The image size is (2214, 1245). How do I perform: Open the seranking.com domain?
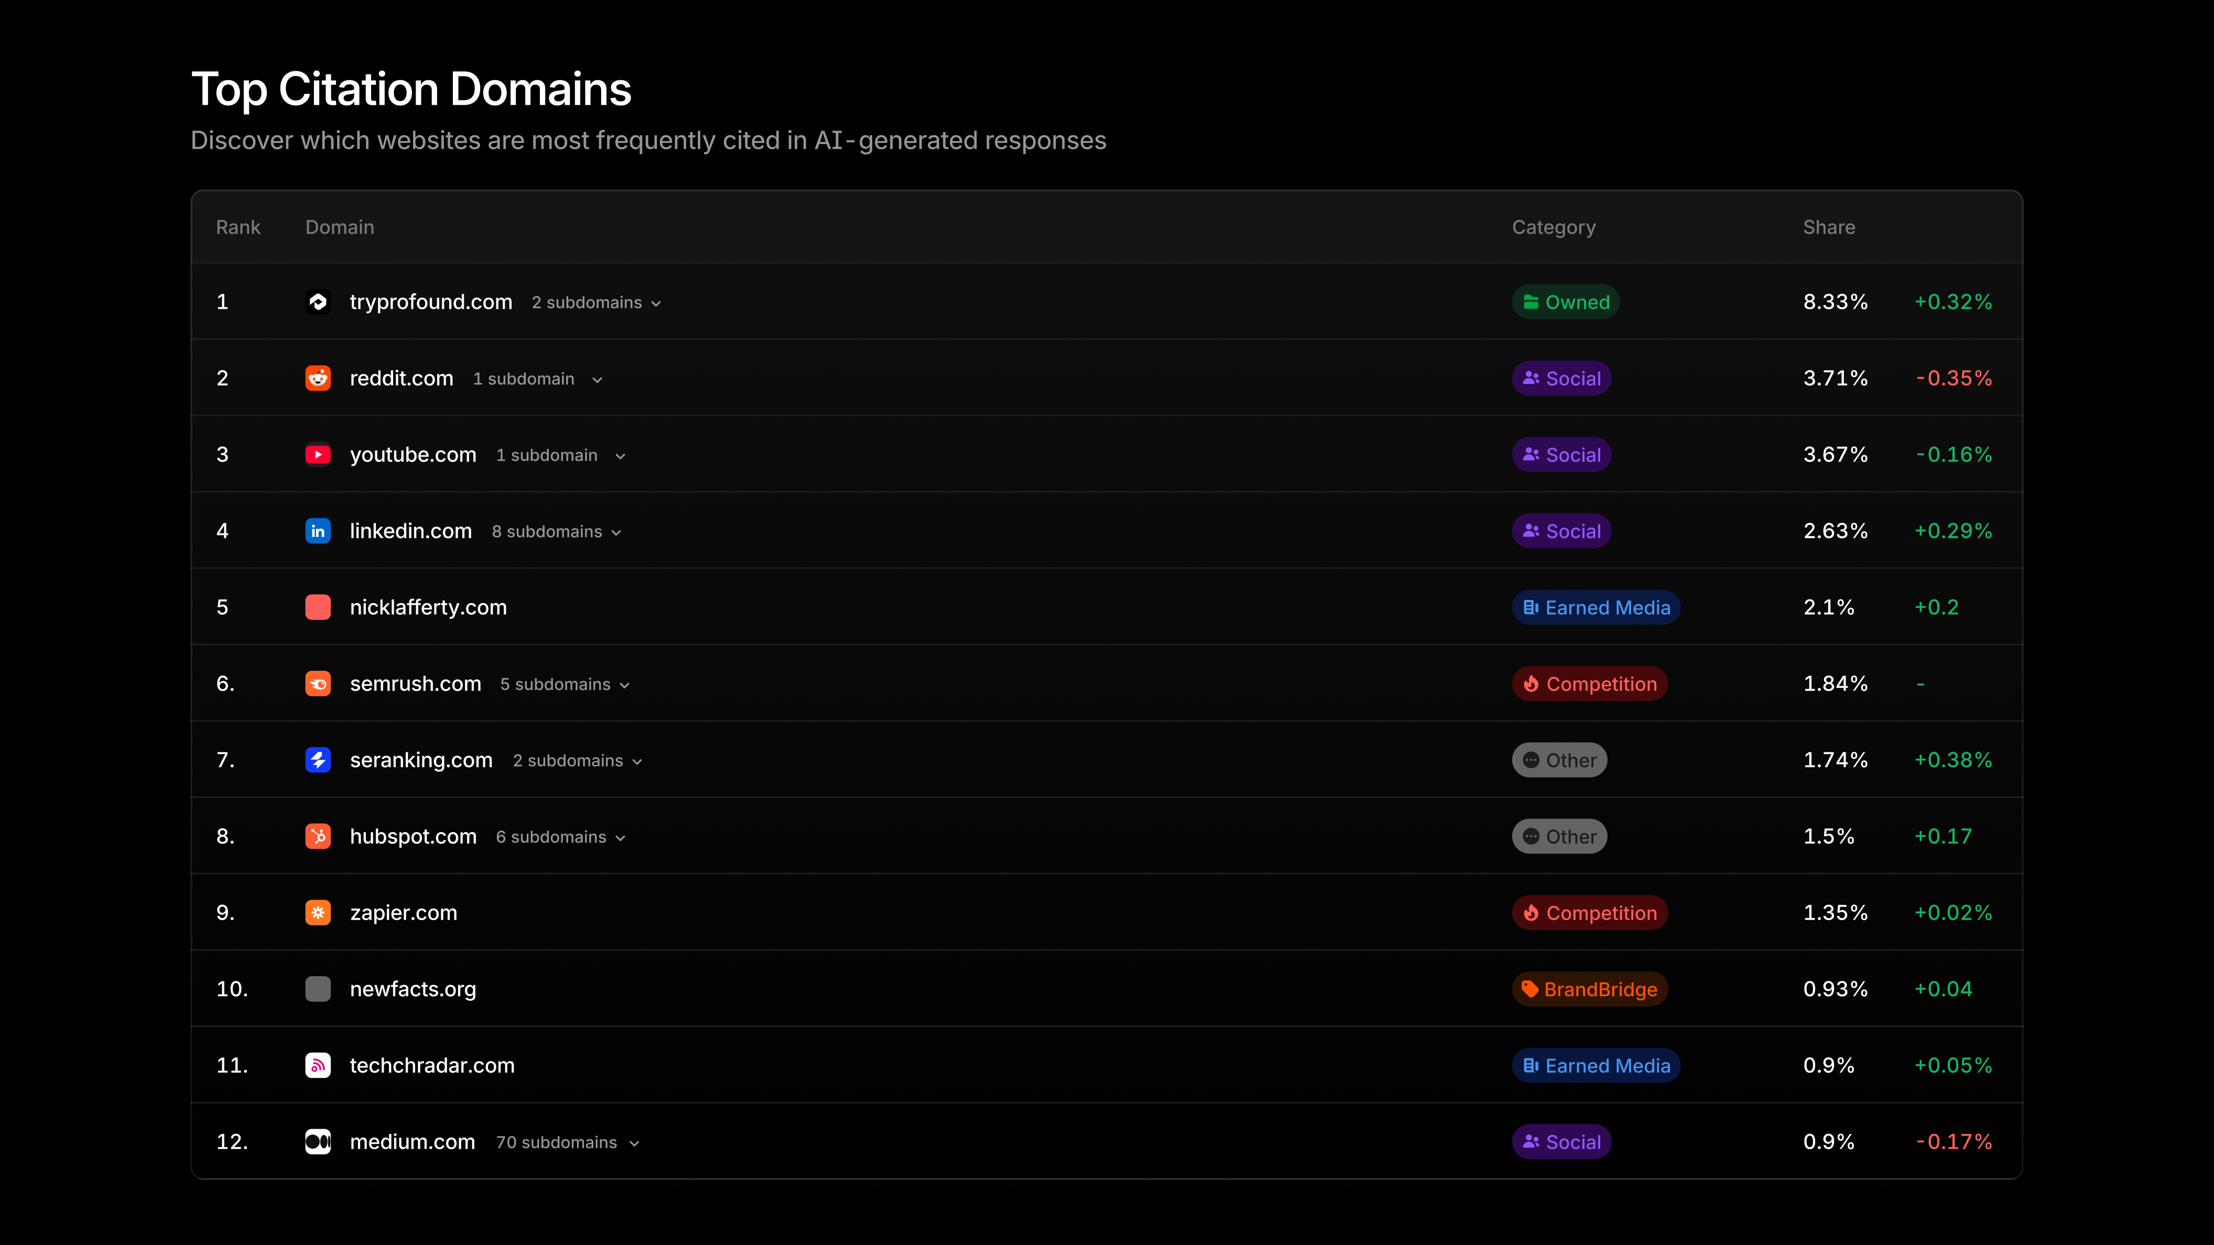(x=421, y=760)
